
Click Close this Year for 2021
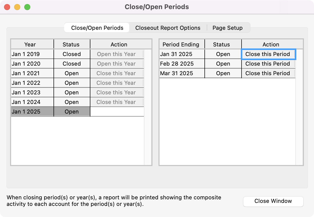(x=116, y=73)
